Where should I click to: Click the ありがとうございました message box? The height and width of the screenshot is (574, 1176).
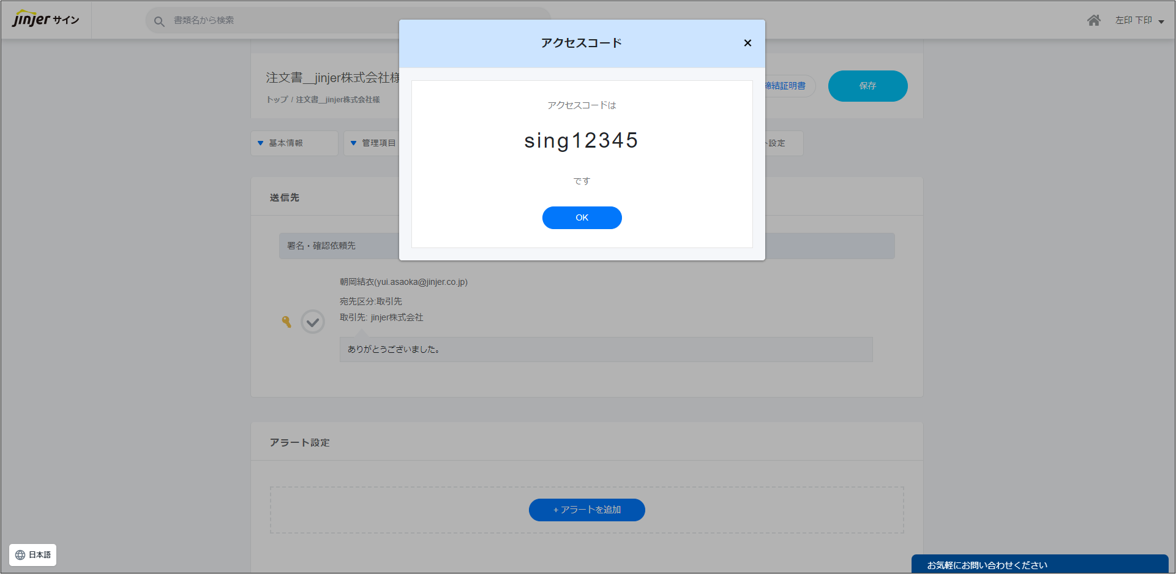605,349
